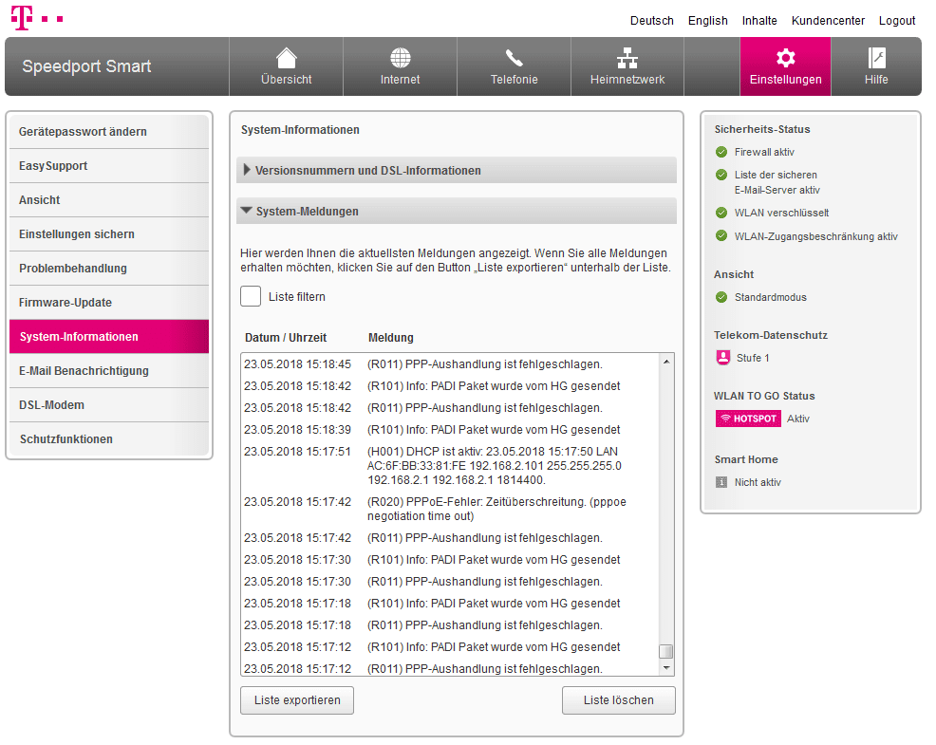This screenshot has width=936, height=745.
Task: Select the 15:17:51 DHCP ist aktiv message
Action: click(451, 466)
